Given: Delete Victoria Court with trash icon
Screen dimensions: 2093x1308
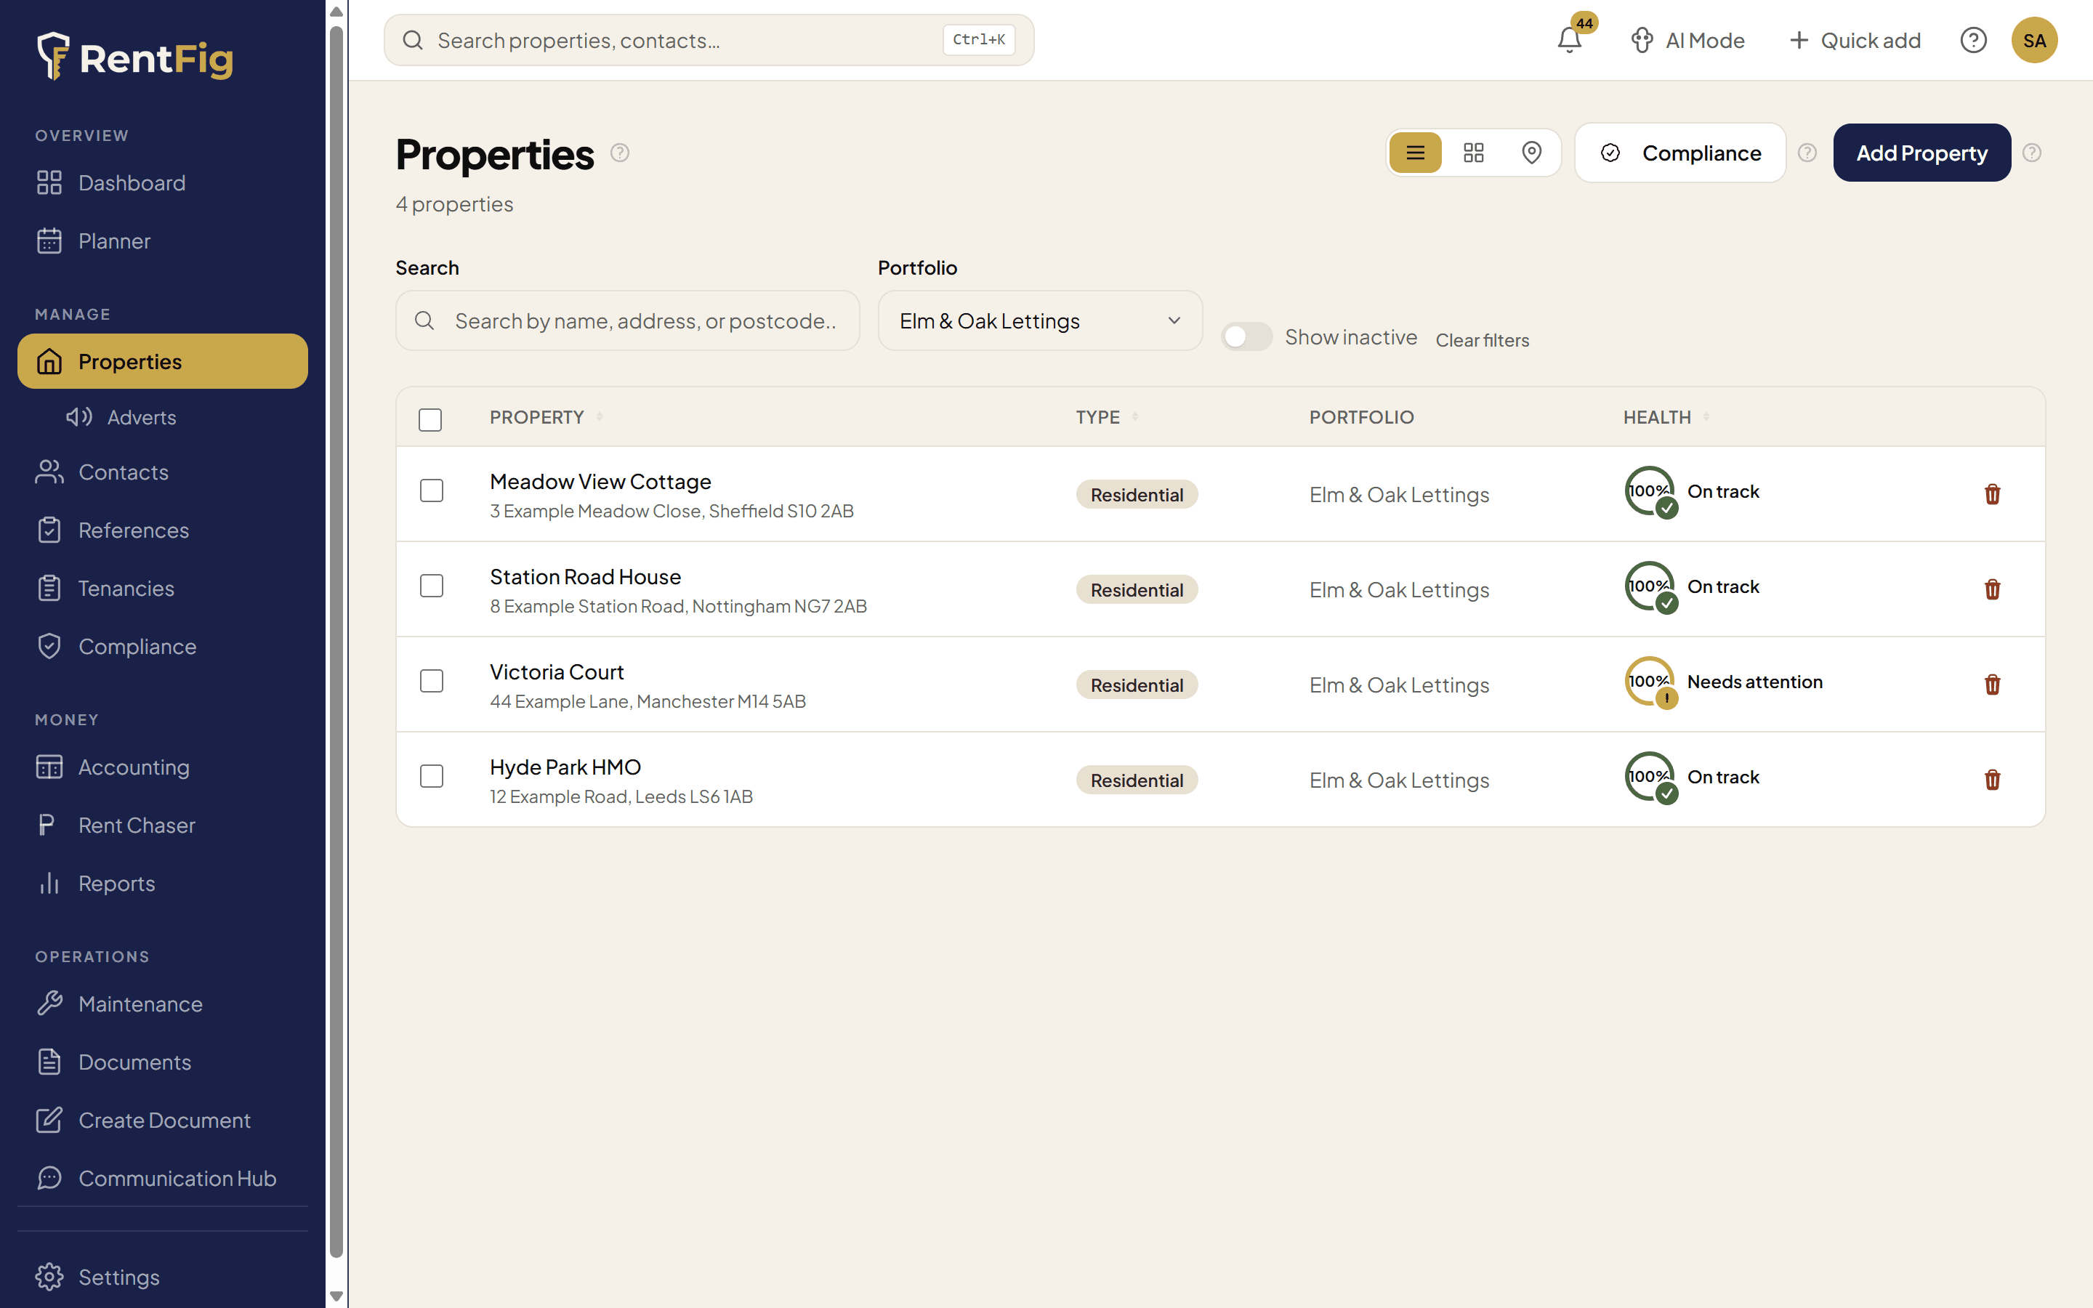Looking at the screenshot, I should (x=1992, y=685).
